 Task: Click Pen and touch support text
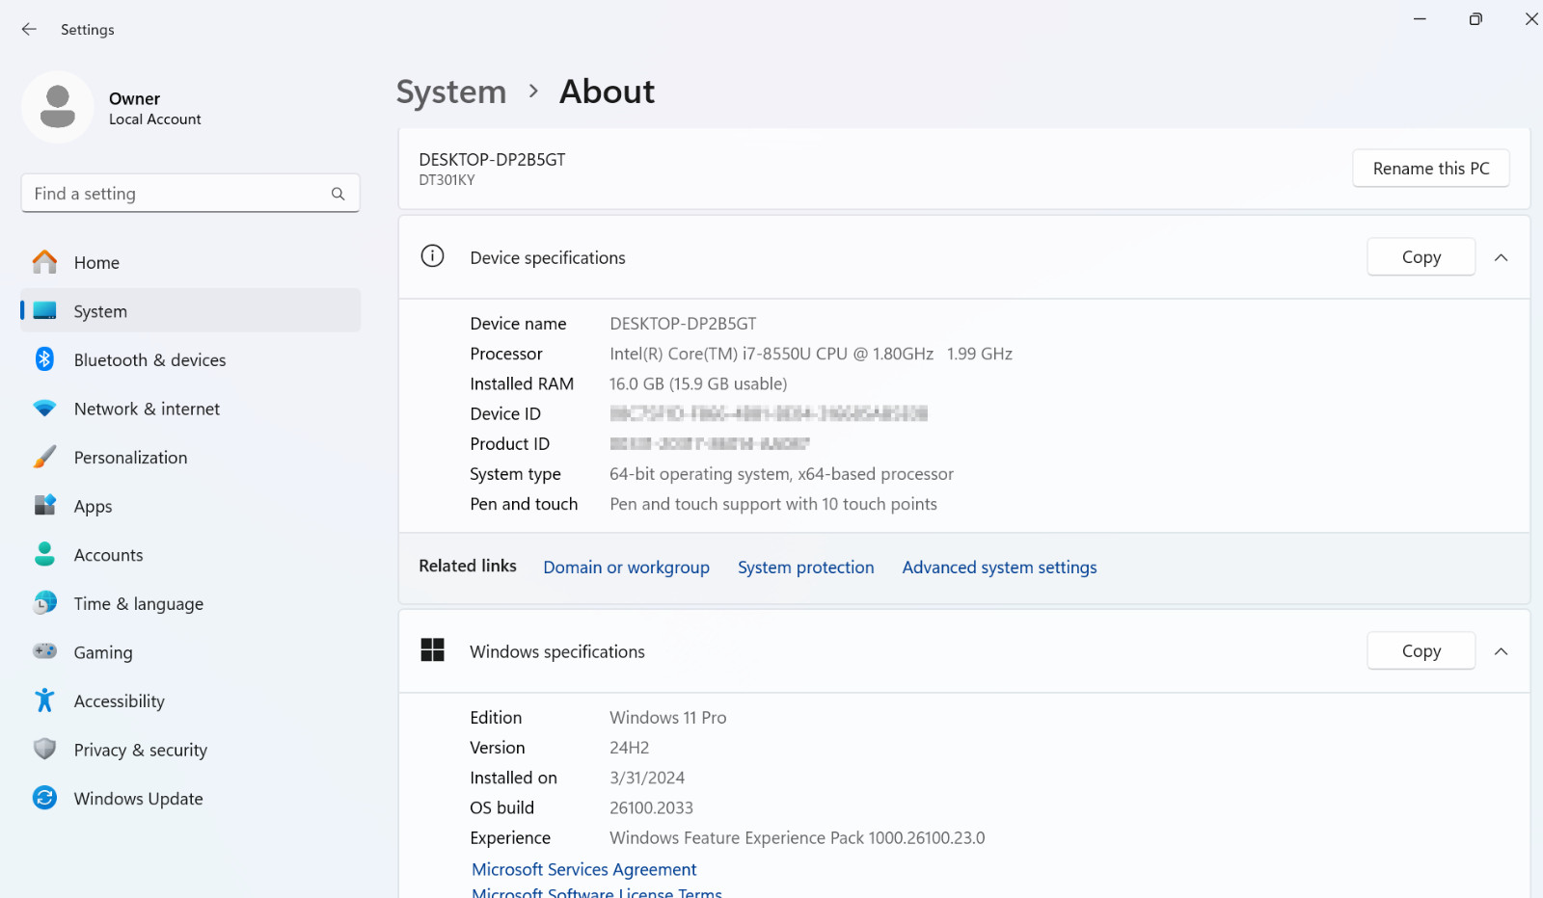pos(773,504)
